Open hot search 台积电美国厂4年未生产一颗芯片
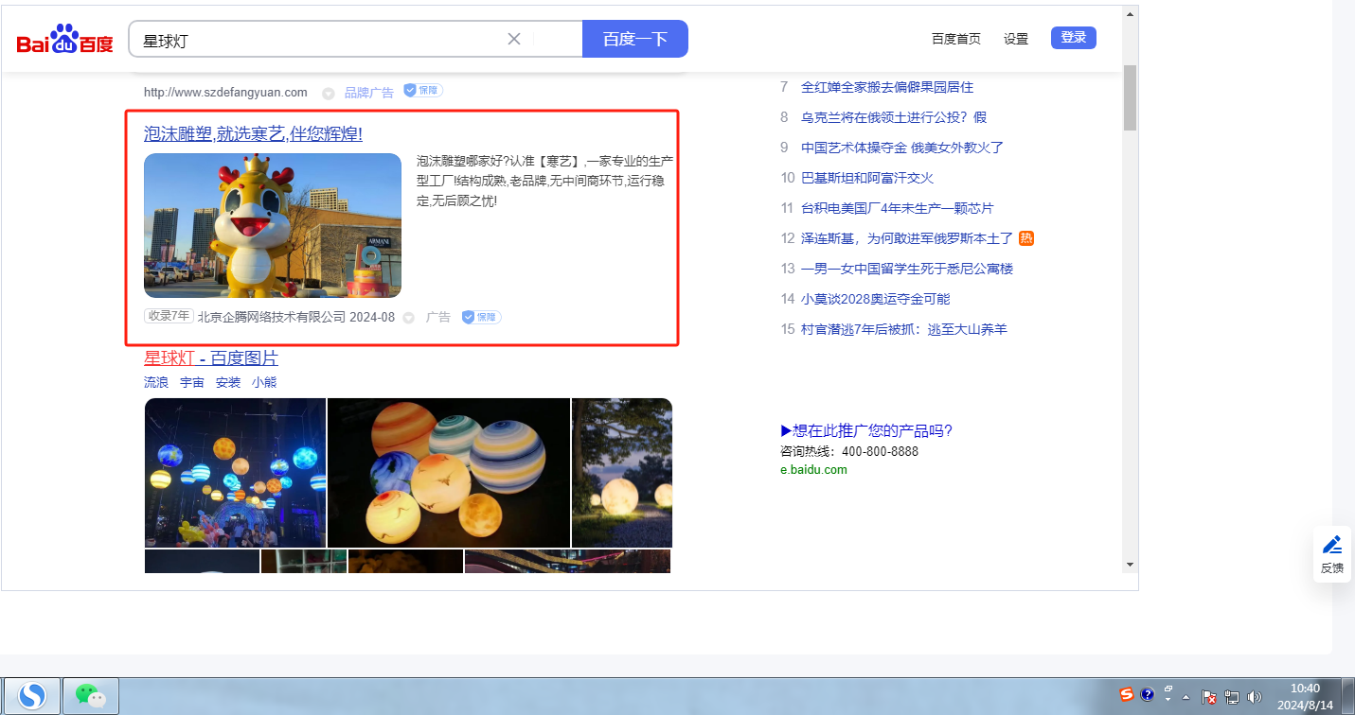Image resolution: width=1355 pixels, height=715 pixels. (898, 208)
